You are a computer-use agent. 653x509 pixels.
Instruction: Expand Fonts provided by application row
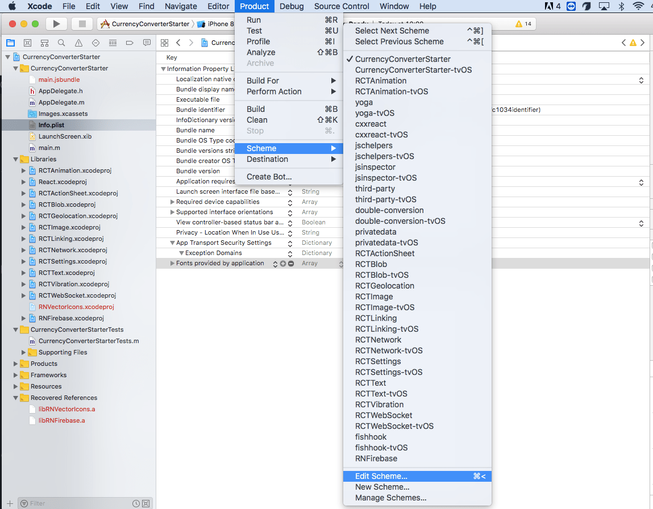tap(172, 263)
